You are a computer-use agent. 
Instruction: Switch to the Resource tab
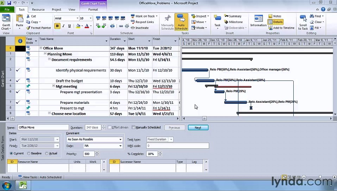click(x=38, y=10)
